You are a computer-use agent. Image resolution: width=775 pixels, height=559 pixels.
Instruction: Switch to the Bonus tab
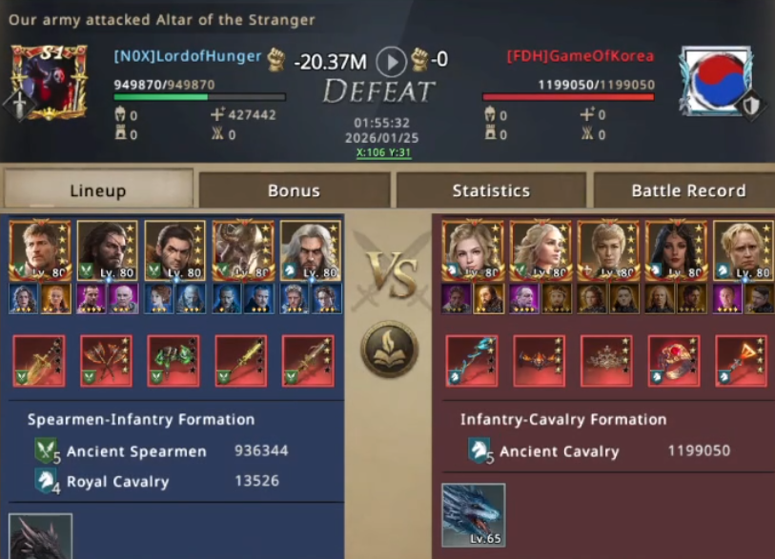click(295, 190)
